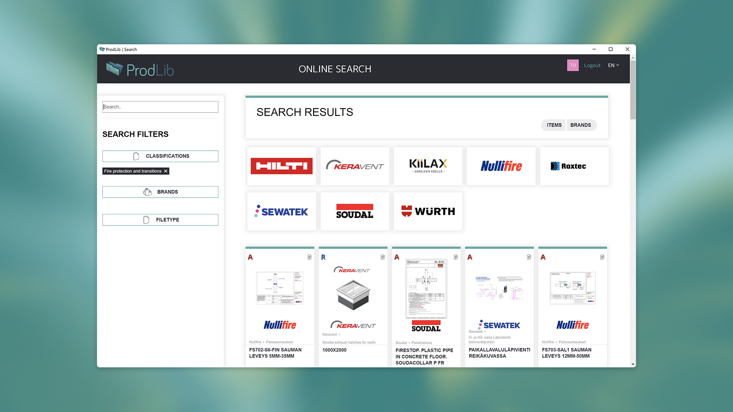The width and height of the screenshot is (733, 412).
Task: Click Revit icon on 1000X2000 card
Action: tap(323, 257)
